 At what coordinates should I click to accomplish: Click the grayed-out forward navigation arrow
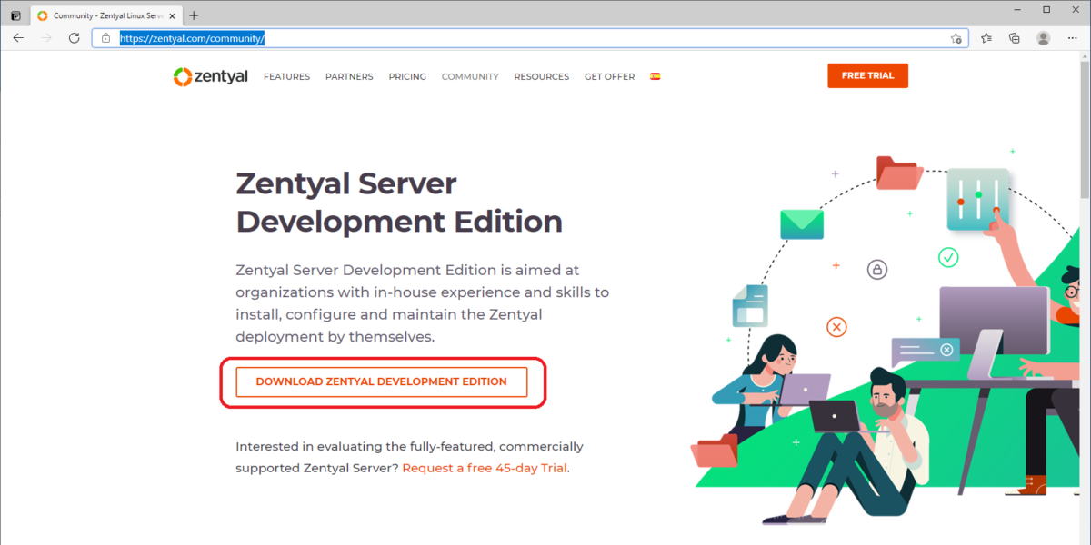(45, 38)
